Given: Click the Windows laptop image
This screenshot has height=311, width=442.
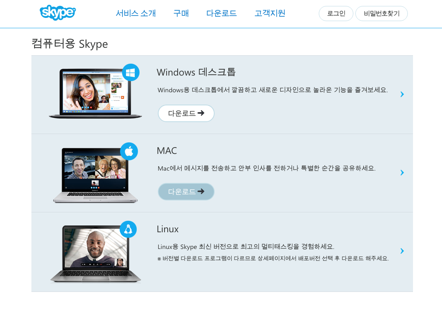Looking at the screenshot, I should click(x=95, y=93).
